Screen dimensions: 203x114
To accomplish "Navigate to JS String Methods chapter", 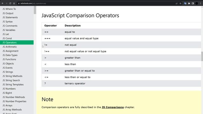I will (12, 76).
